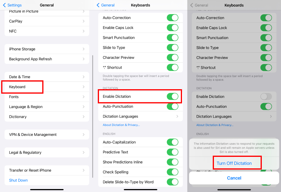Disable Character Preview
The image size is (281, 192).
click(173, 57)
